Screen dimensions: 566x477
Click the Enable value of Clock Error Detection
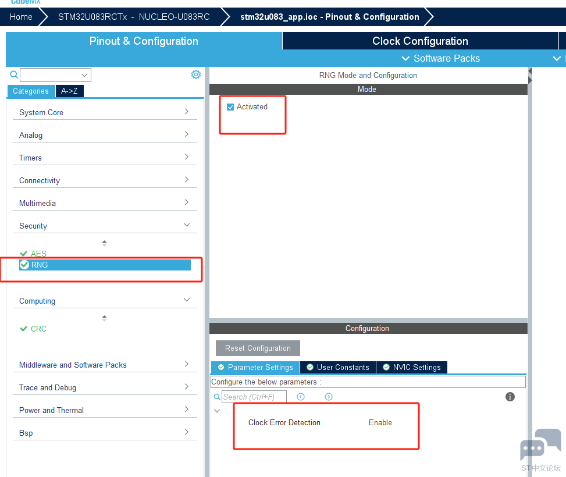coord(380,422)
